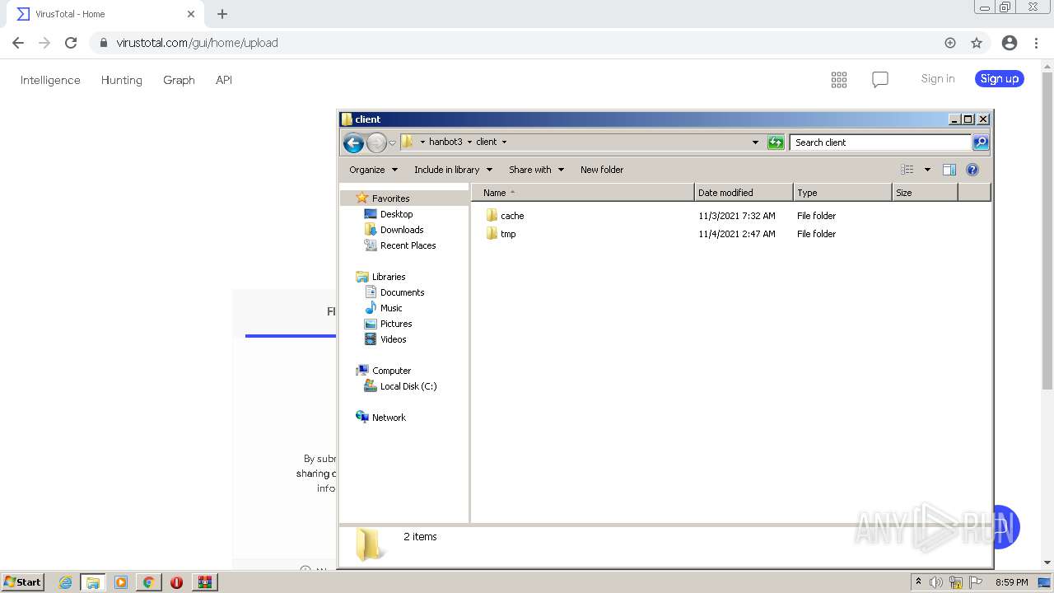1054x593 pixels.
Task: Open the Include in library menu
Action: pyautogui.click(x=453, y=170)
